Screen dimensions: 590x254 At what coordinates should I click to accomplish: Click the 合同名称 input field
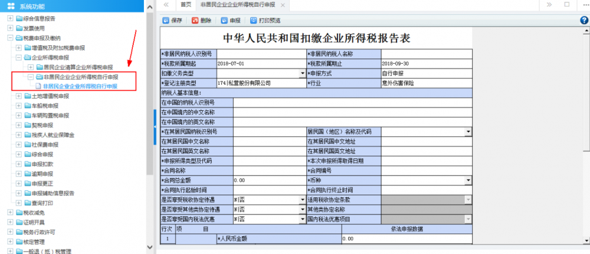(x=270, y=170)
